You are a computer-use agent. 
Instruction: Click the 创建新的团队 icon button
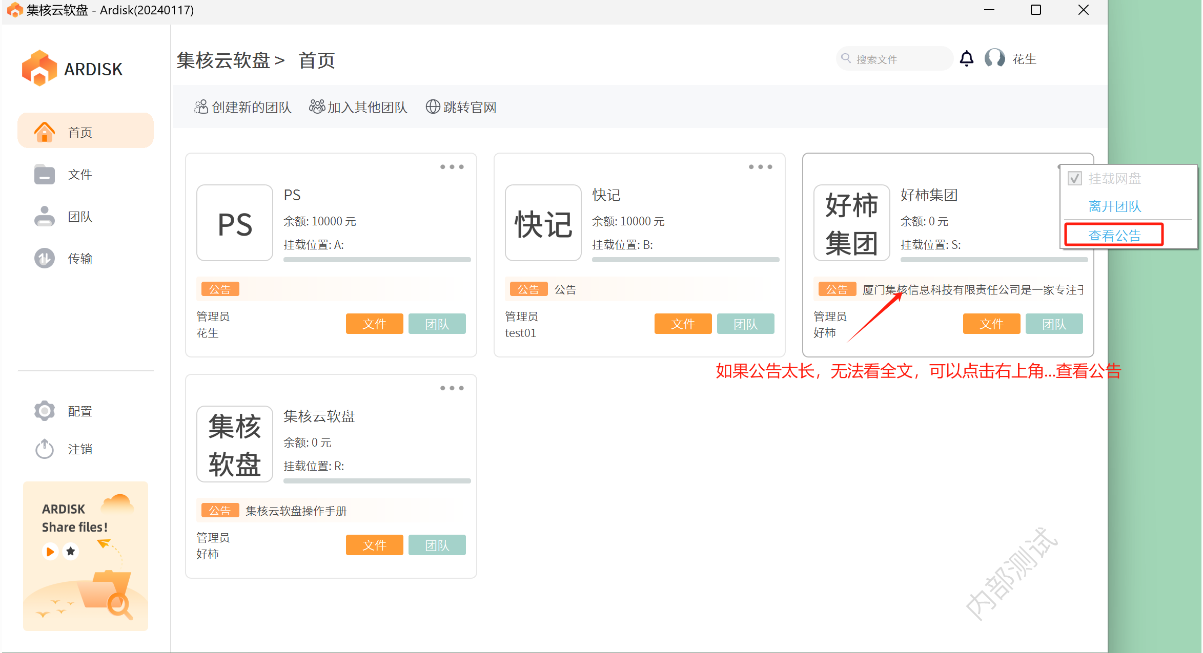click(201, 107)
